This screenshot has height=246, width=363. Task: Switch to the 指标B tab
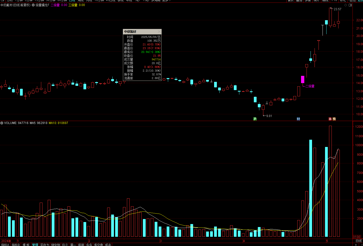pos(15,245)
